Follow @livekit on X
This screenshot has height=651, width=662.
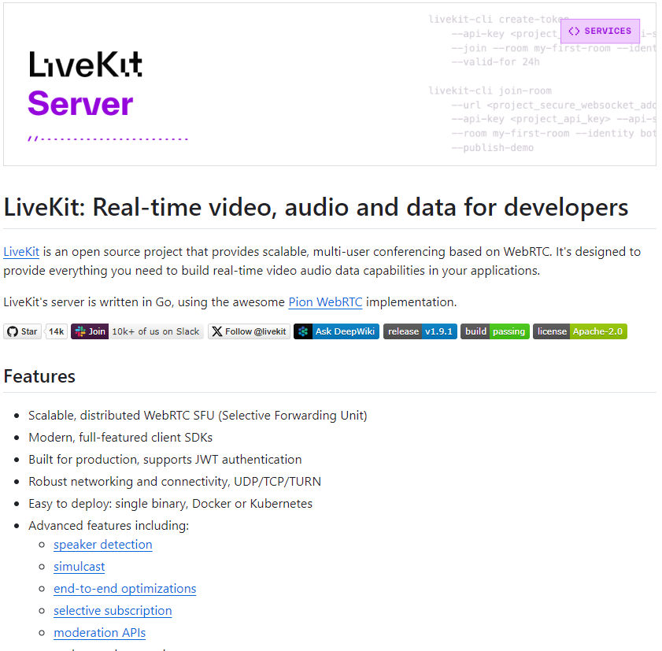click(x=249, y=331)
